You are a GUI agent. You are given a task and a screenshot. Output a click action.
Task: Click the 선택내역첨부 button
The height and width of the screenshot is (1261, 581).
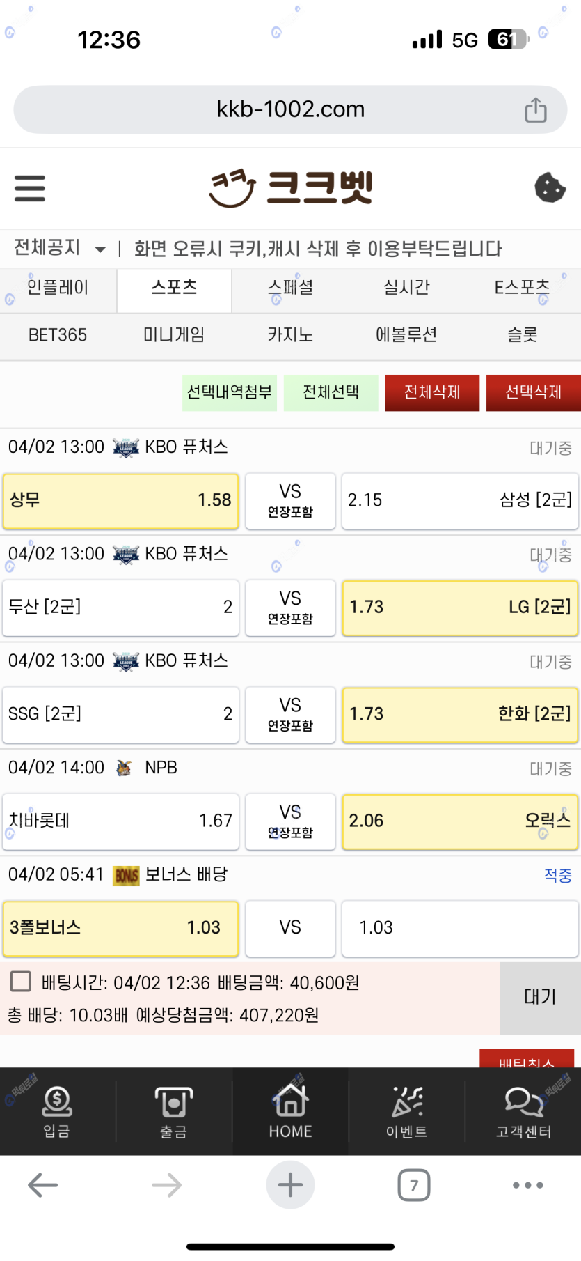point(230,392)
